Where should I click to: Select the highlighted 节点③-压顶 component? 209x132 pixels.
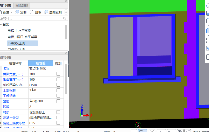23,43
